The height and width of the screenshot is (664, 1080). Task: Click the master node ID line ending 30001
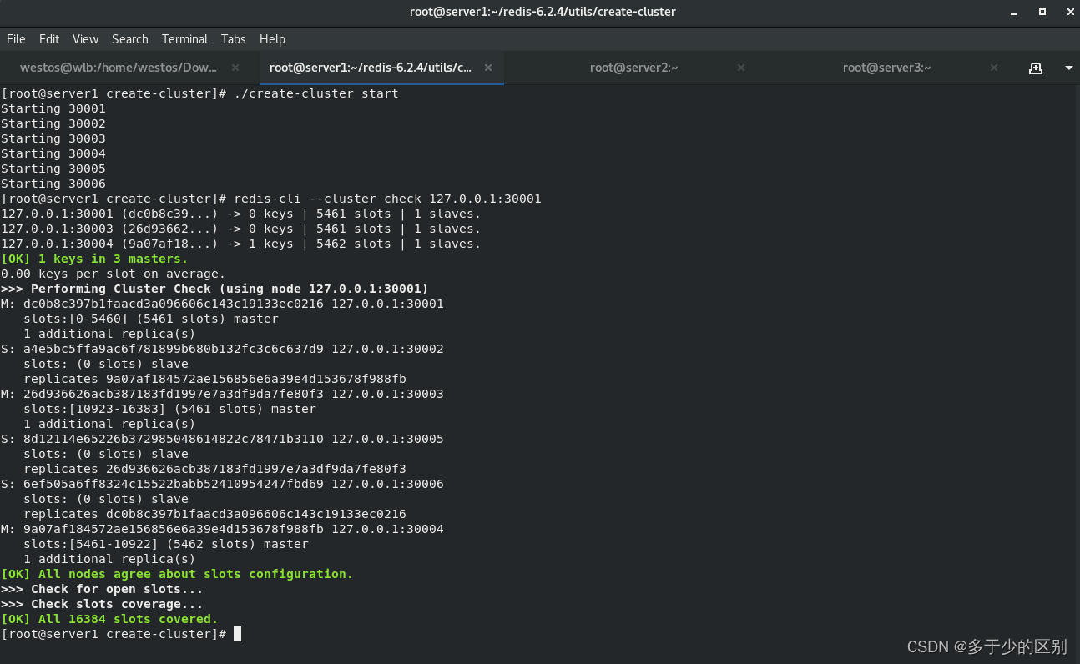tap(222, 304)
